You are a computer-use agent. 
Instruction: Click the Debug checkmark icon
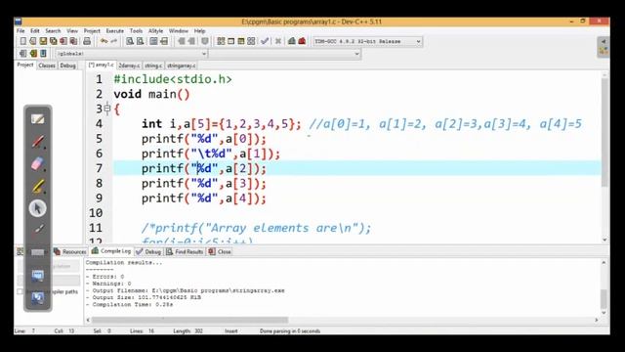265,41
